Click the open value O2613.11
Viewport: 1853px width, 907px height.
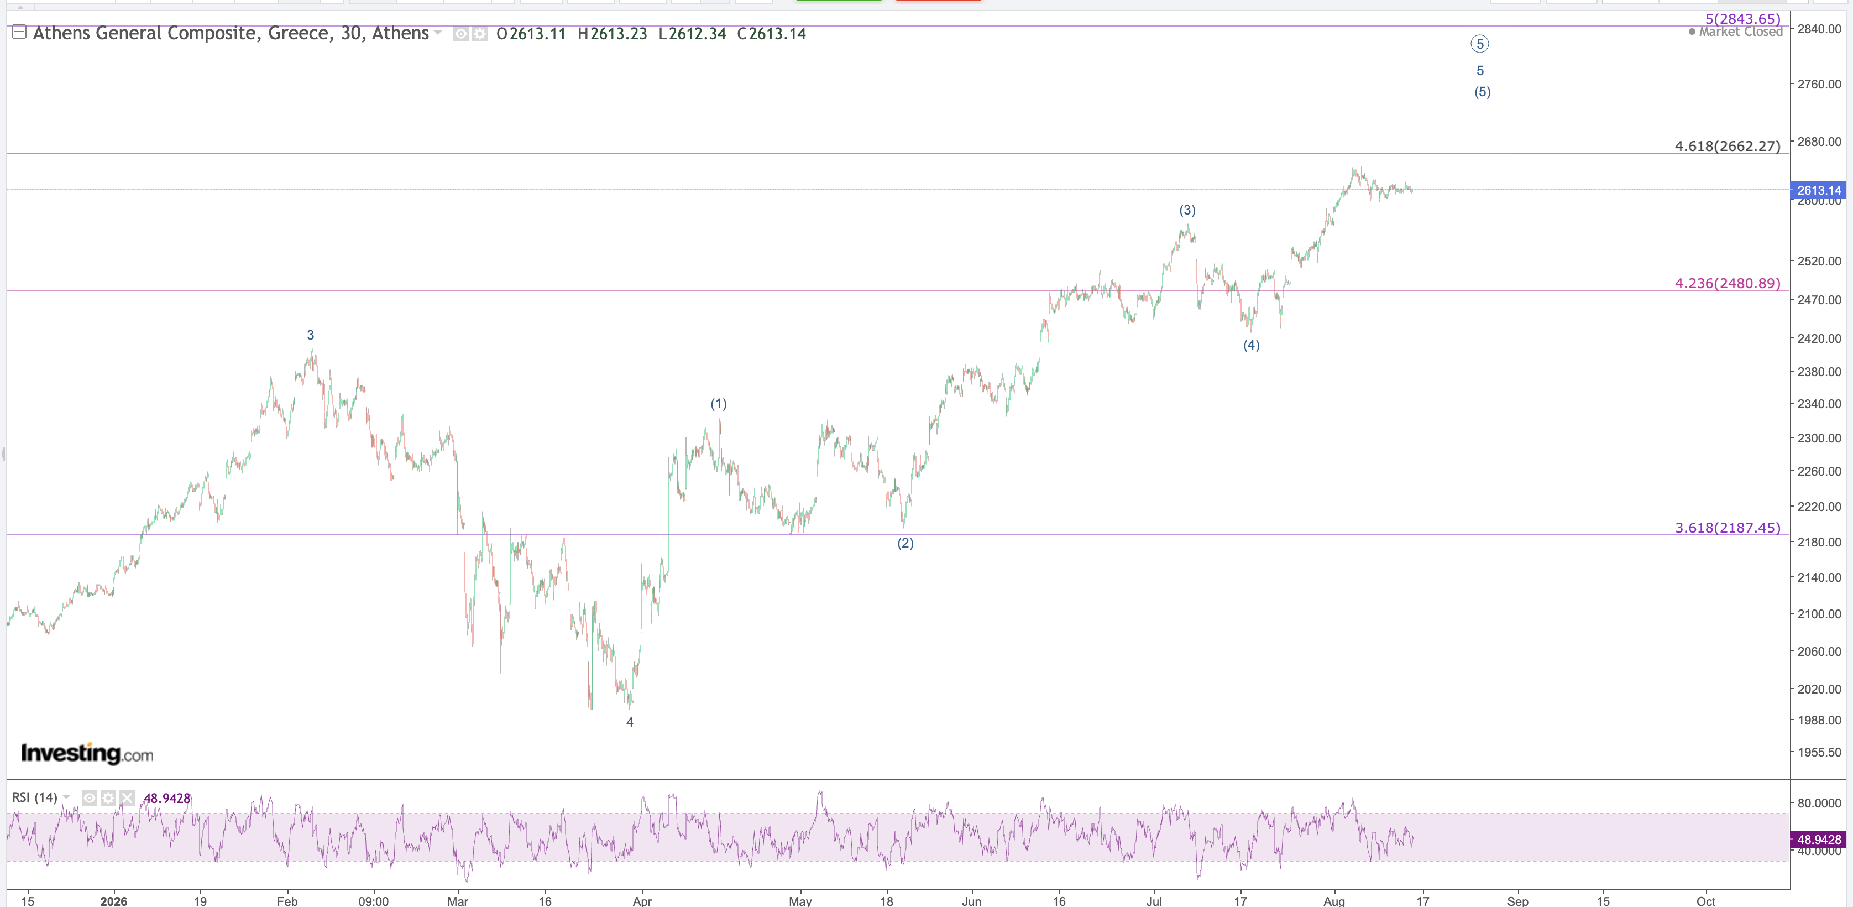click(x=531, y=34)
